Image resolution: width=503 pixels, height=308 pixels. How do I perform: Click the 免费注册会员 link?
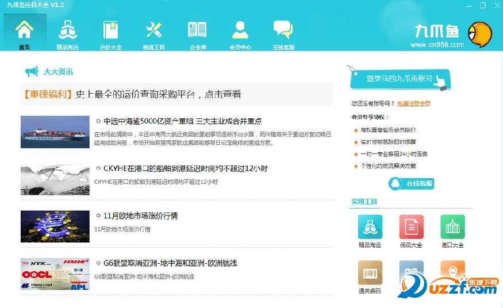point(413,103)
